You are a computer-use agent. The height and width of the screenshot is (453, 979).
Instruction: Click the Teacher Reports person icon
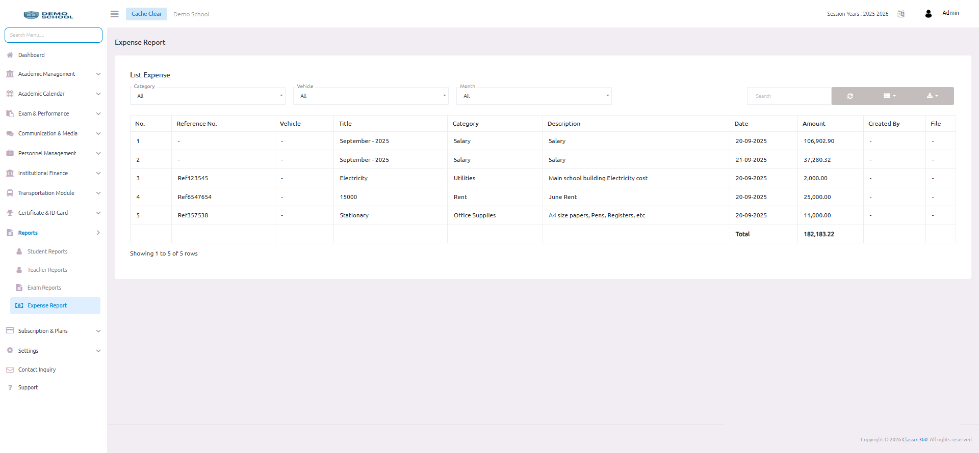[x=19, y=270]
